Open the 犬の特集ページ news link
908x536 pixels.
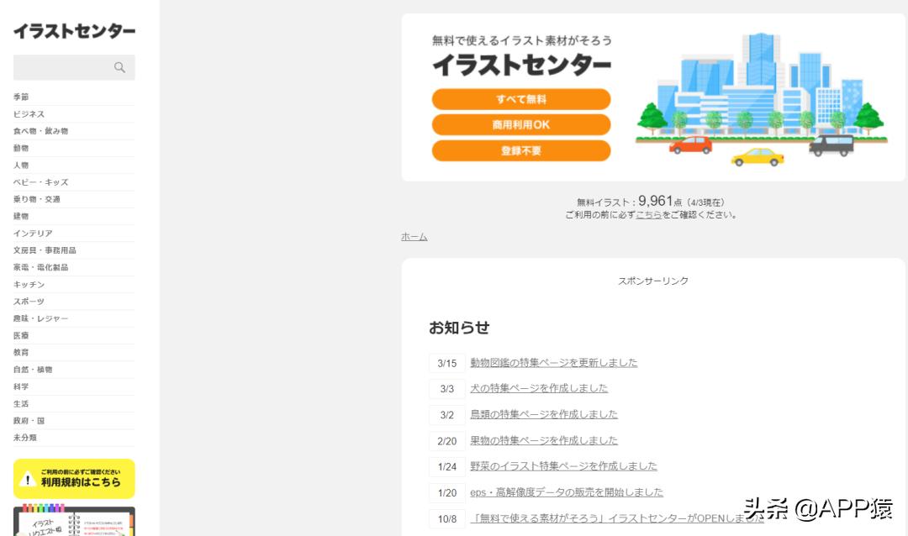coord(537,388)
